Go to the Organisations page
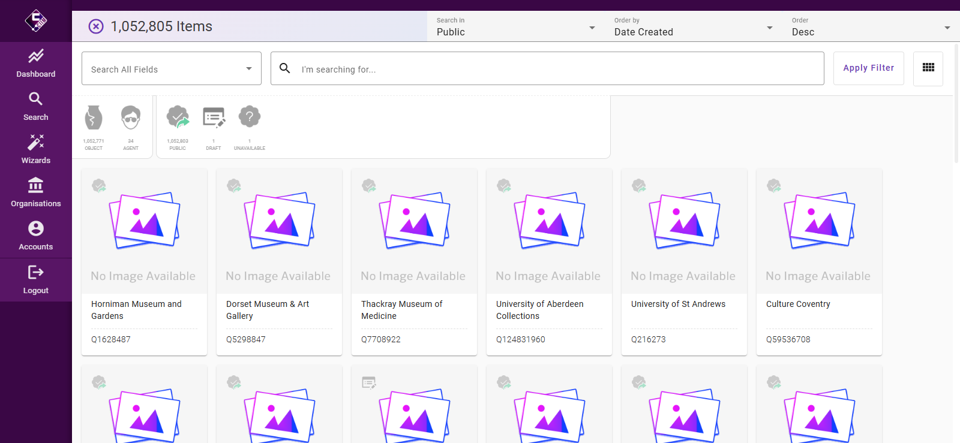This screenshot has height=443, width=960. pyautogui.click(x=36, y=193)
